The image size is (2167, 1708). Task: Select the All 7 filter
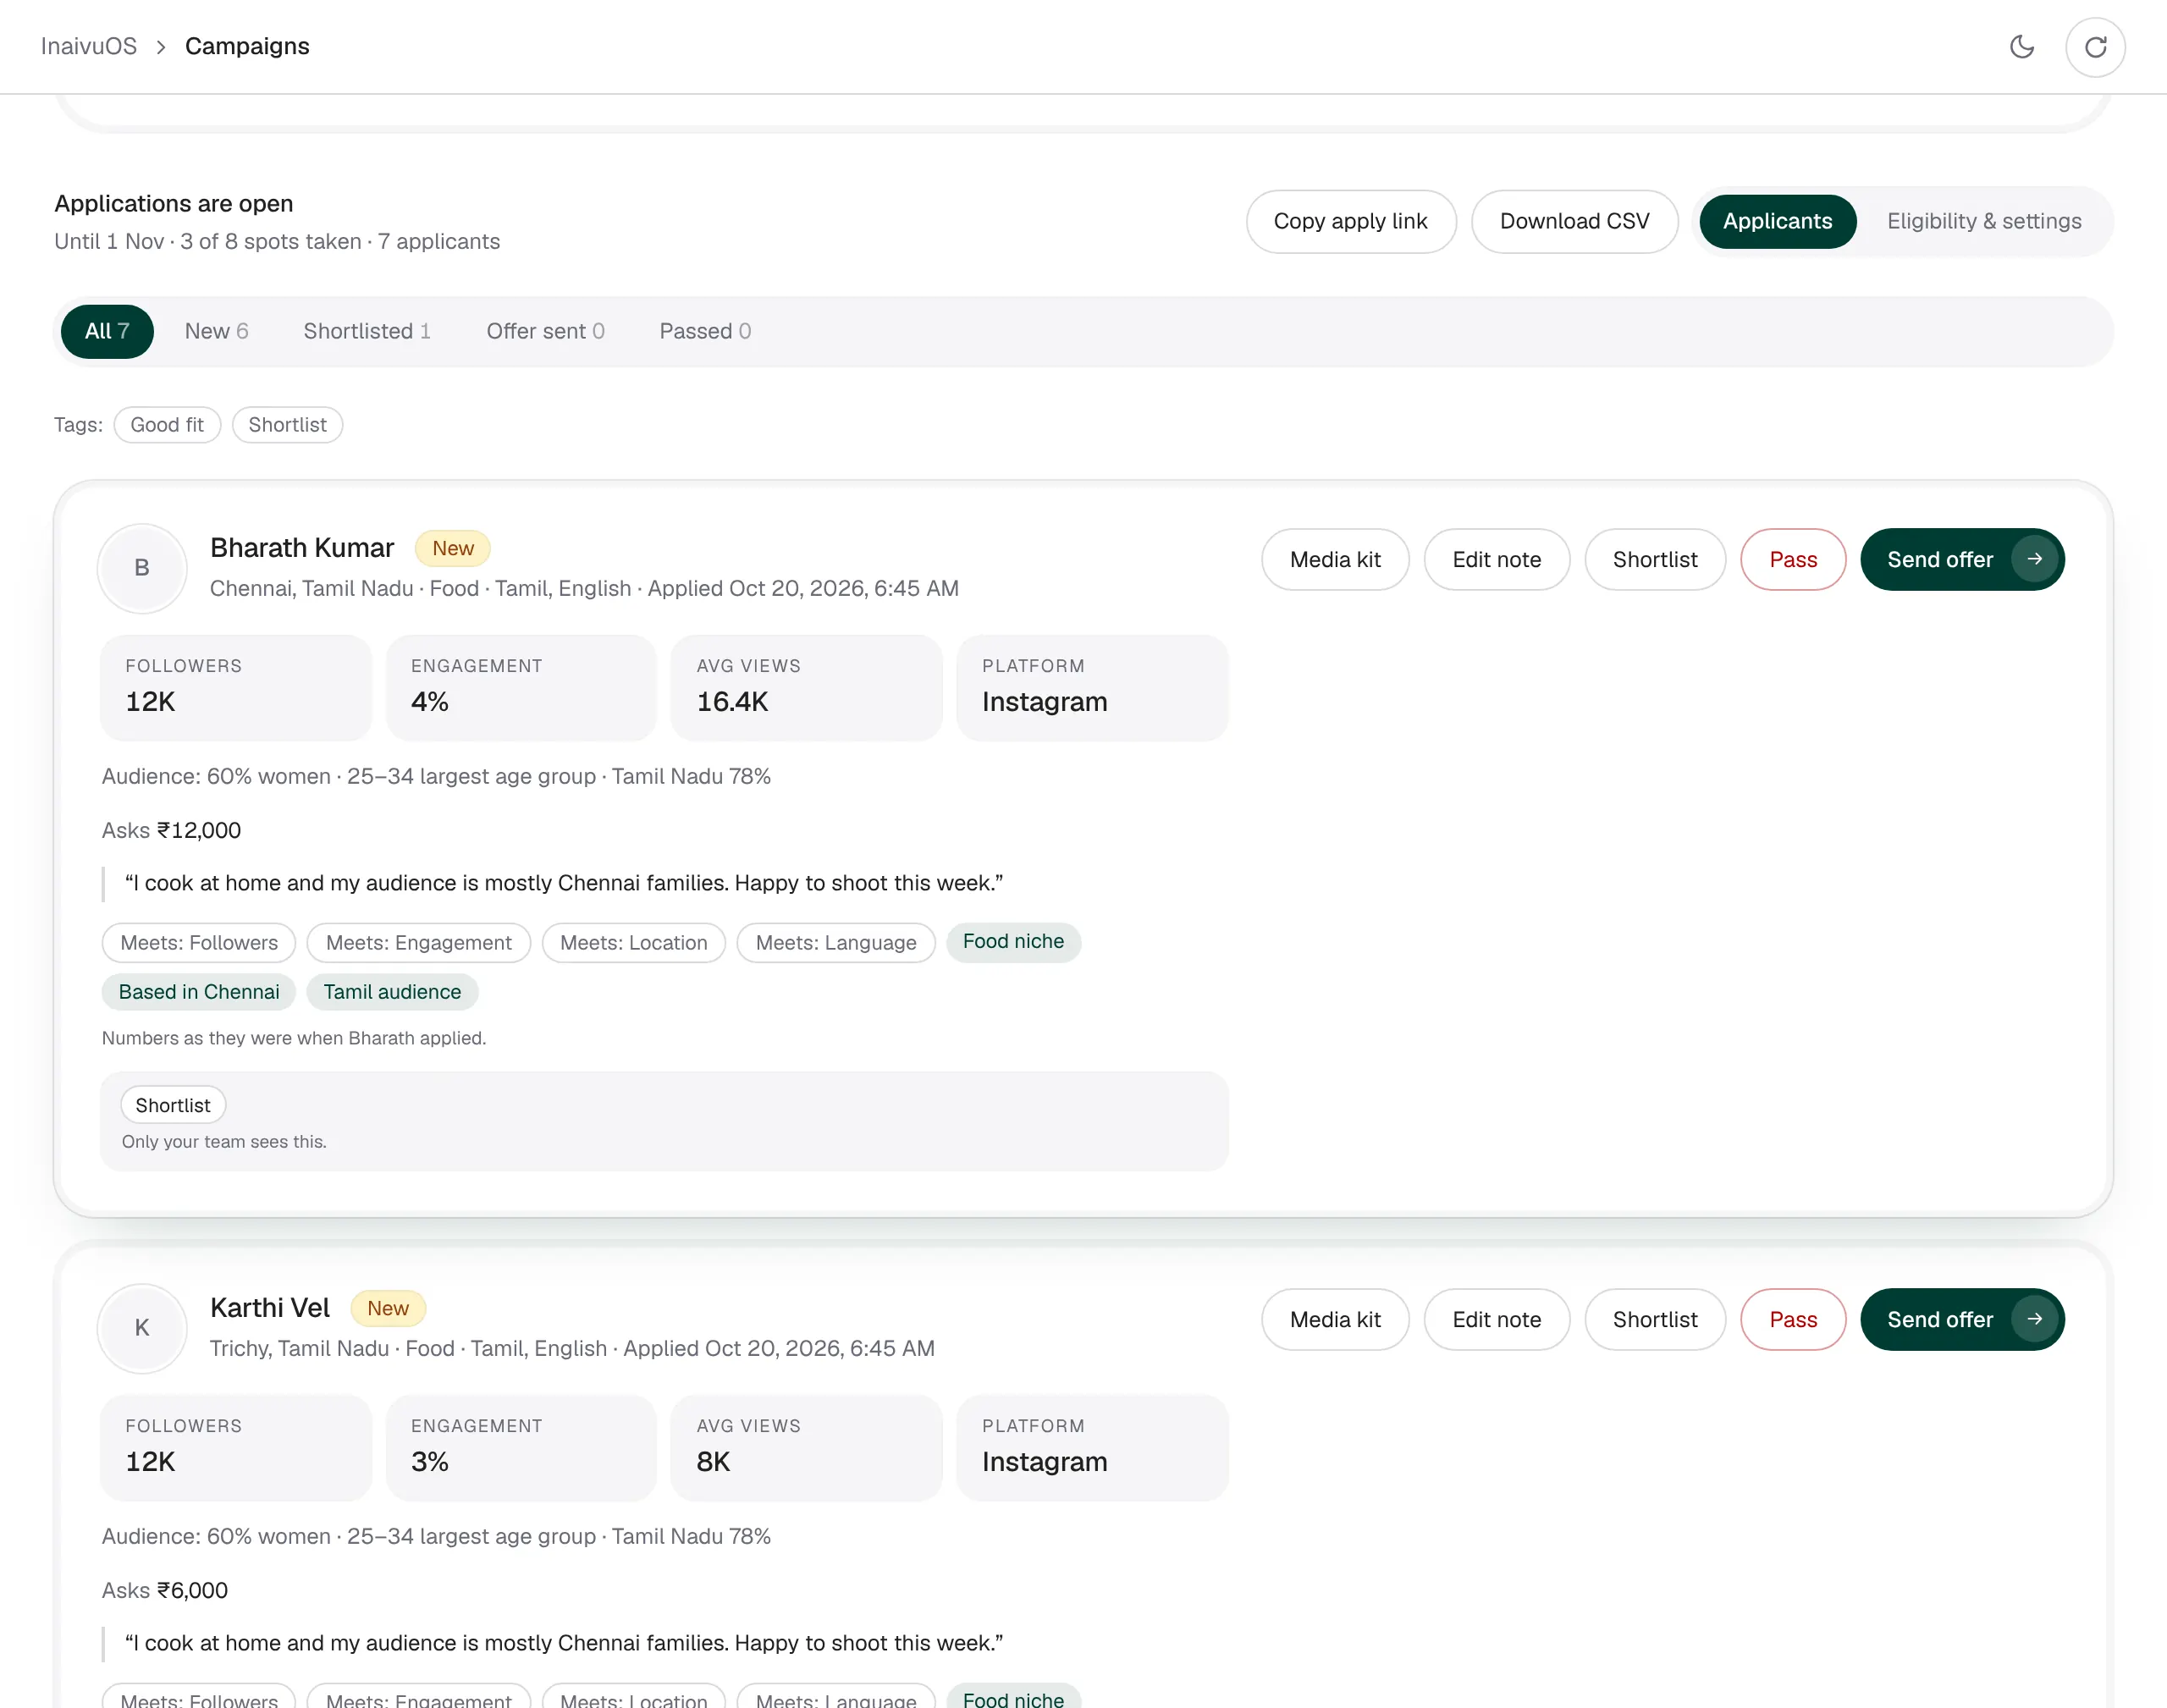[107, 331]
